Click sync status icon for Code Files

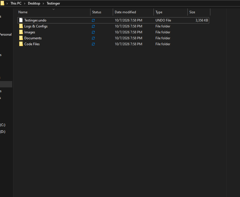tap(93, 44)
